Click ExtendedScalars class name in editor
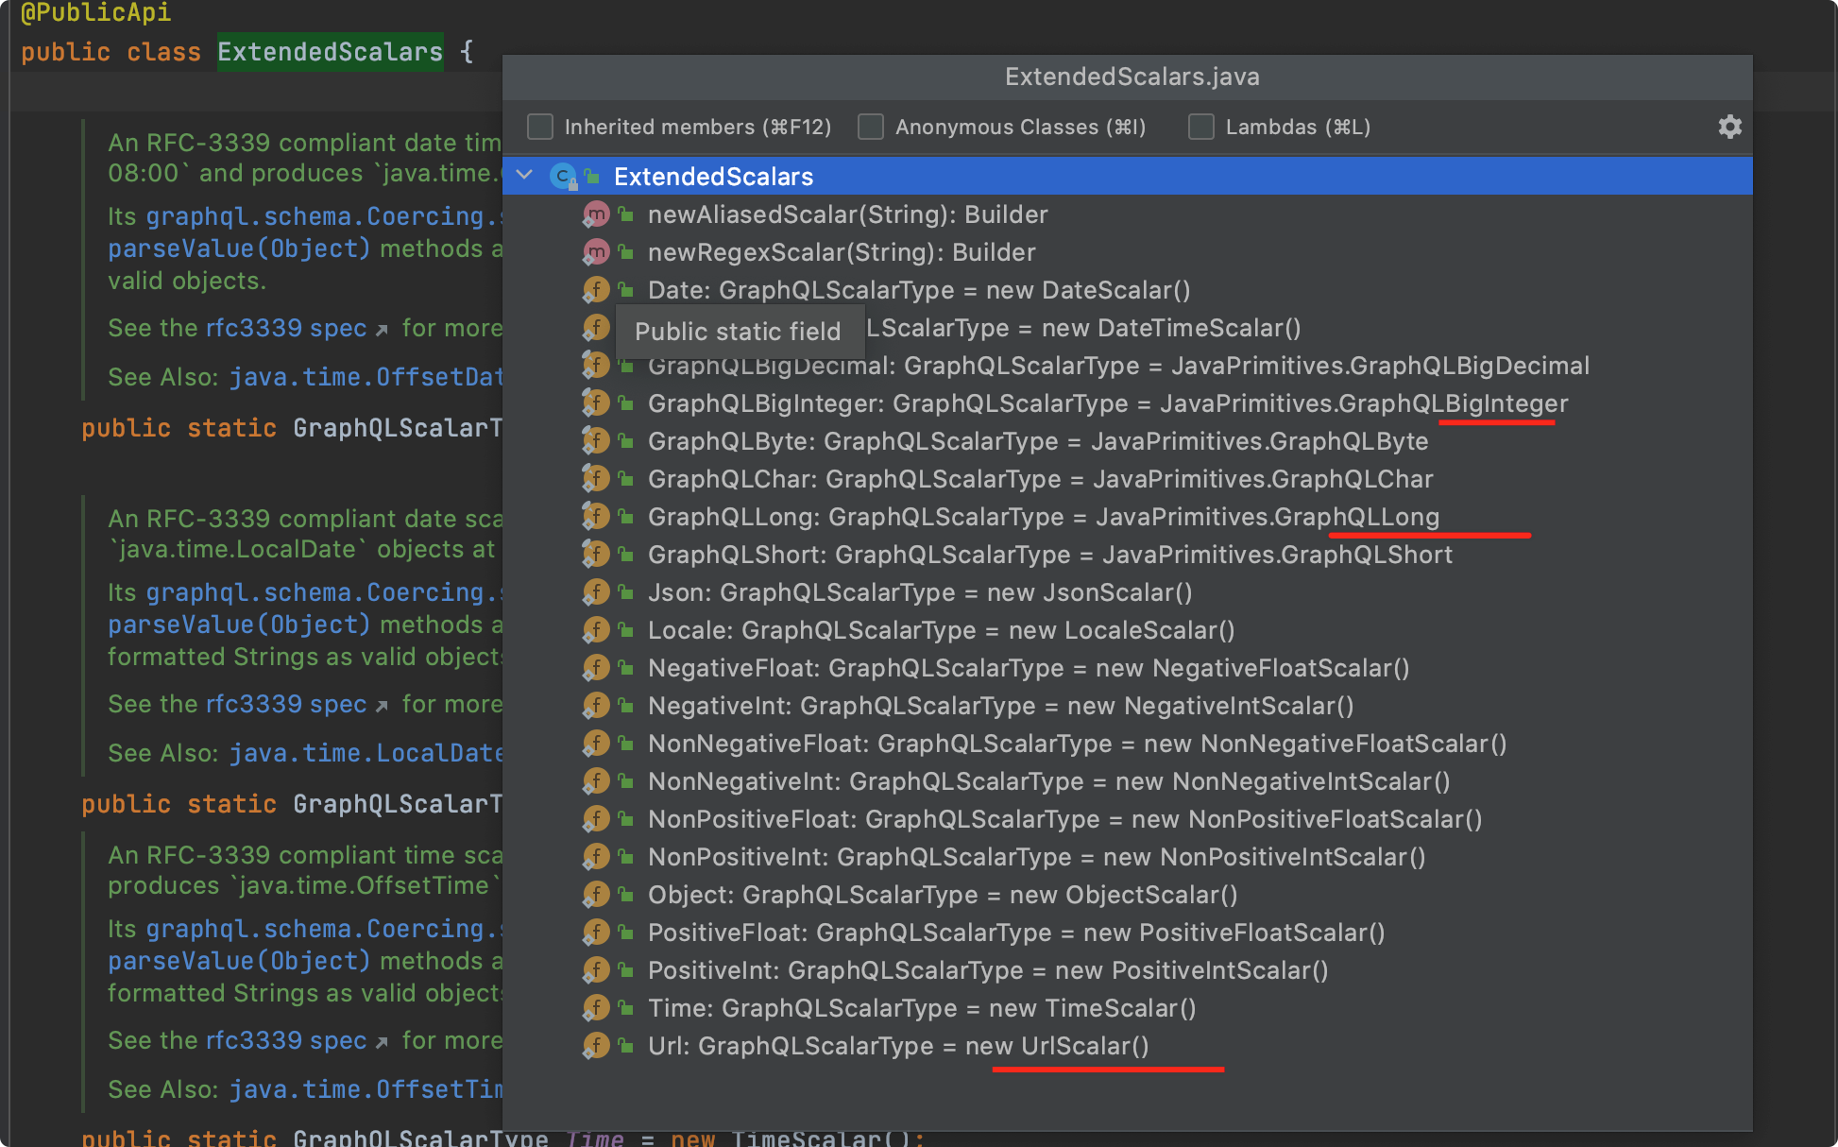Image resolution: width=1838 pixels, height=1147 pixels. tap(330, 52)
